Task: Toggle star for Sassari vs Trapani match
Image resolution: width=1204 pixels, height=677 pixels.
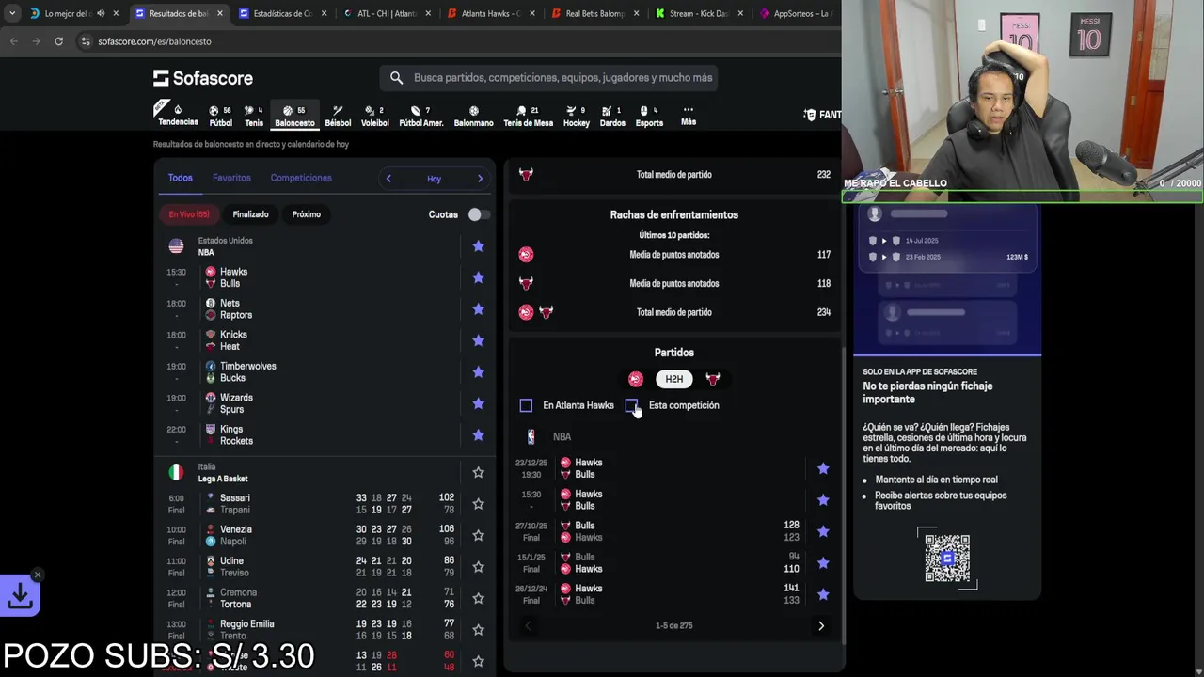Action: 478,504
